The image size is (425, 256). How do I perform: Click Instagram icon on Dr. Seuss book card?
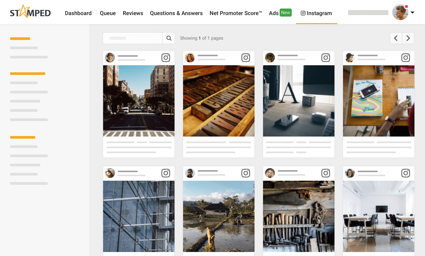[406, 58]
